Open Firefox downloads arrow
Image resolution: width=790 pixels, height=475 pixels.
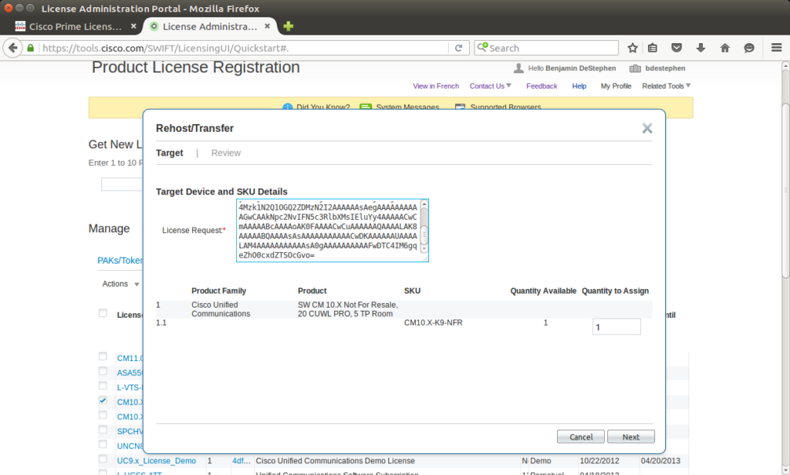[701, 48]
